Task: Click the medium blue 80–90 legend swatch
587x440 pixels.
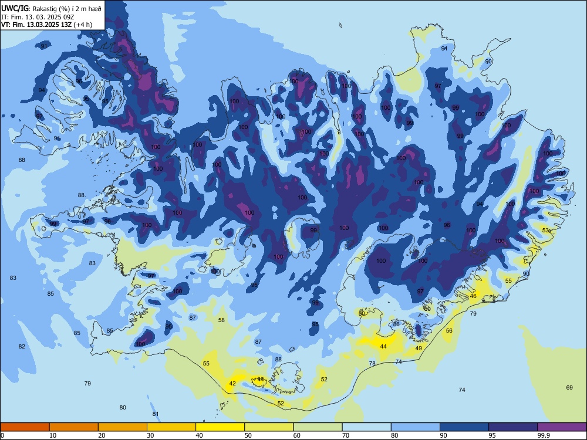Action: 416,427
